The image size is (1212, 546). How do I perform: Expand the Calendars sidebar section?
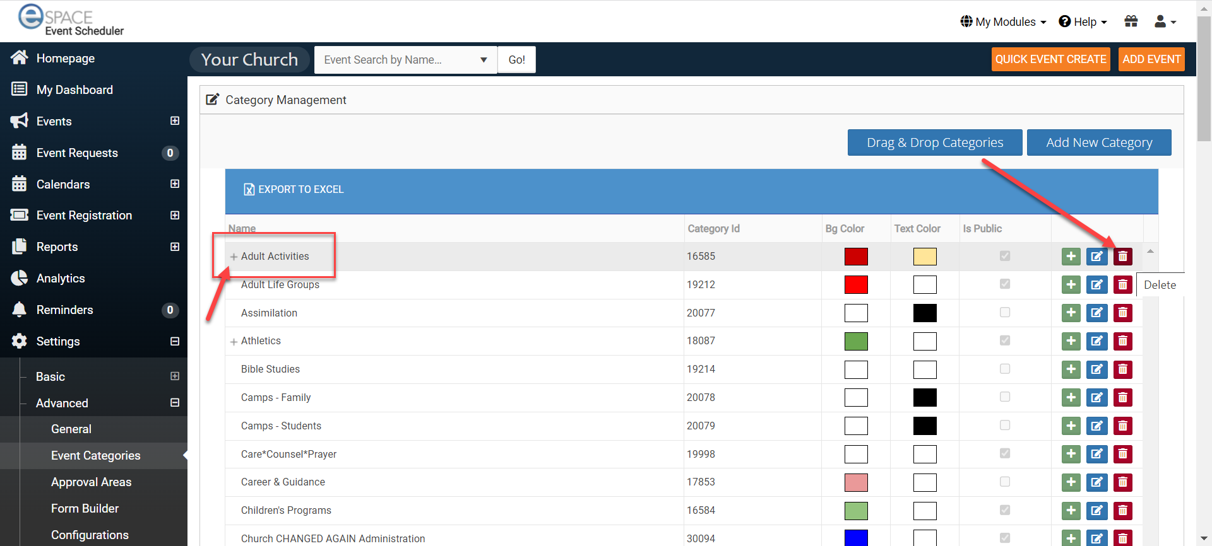[x=175, y=184]
